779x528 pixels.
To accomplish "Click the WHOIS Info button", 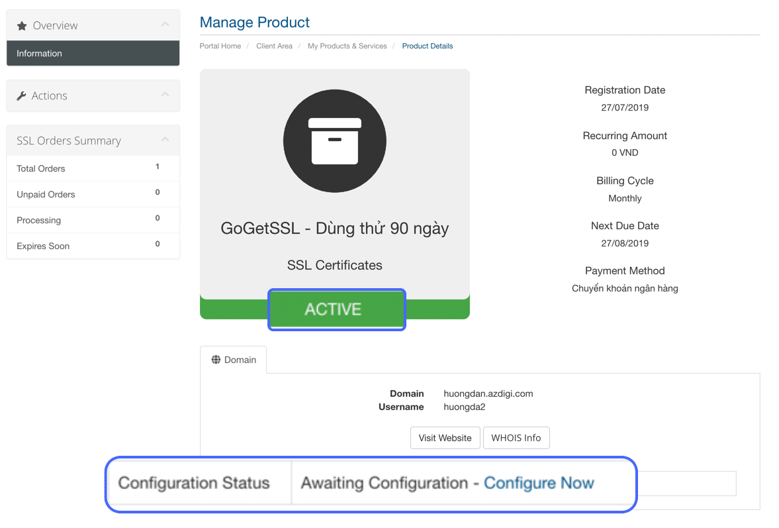I will 516,437.
